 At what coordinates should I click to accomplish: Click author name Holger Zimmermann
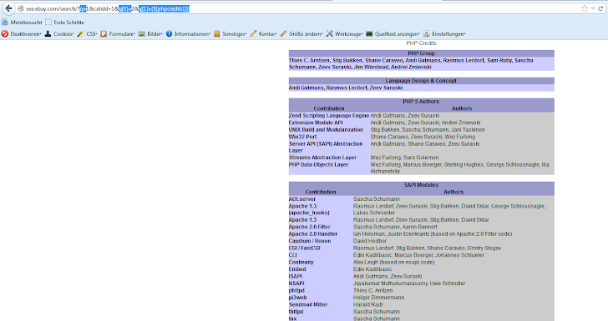[x=379, y=298]
